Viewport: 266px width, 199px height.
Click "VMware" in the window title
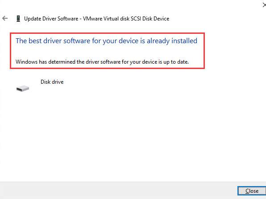93,19
